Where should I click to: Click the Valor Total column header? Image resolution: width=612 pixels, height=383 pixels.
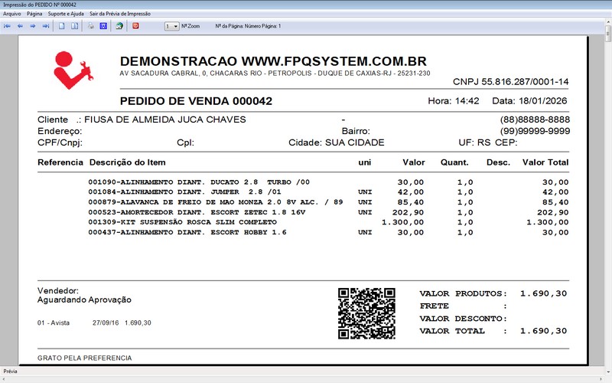(x=545, y=162)
